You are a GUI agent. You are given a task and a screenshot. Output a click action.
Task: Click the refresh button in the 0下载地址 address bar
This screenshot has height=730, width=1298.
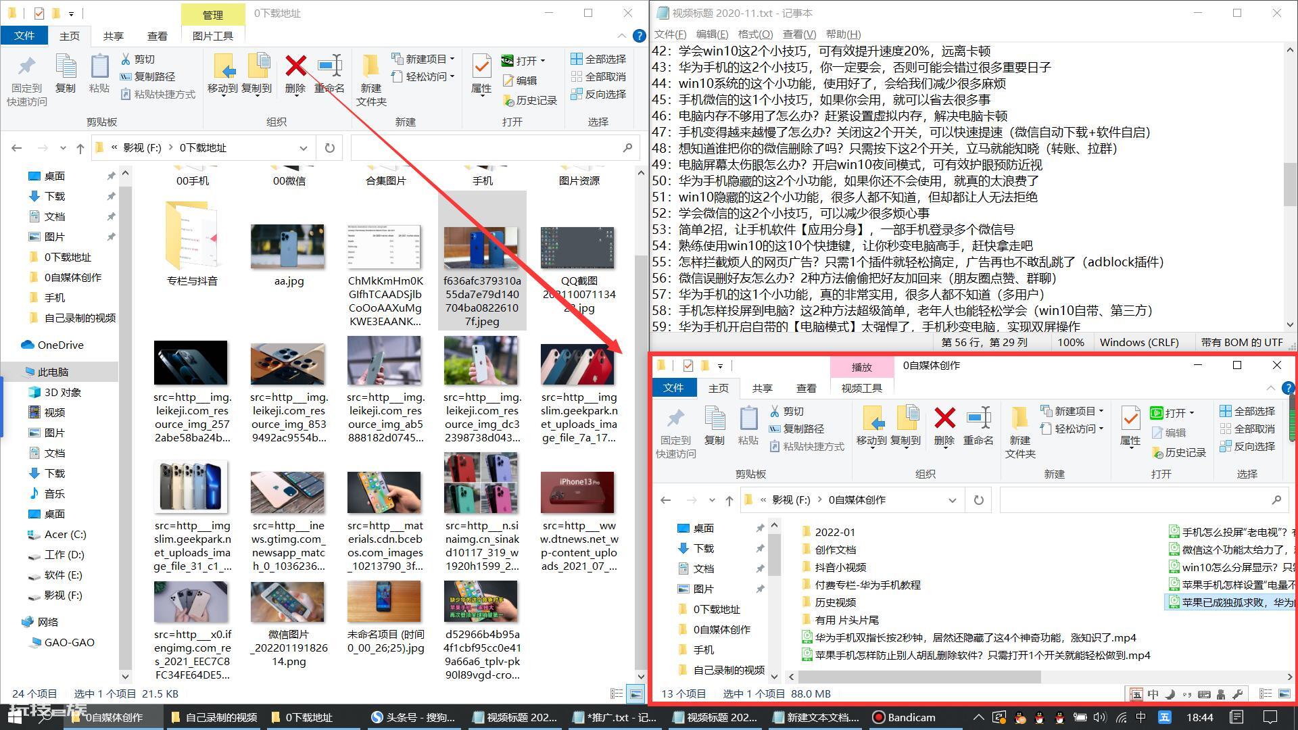coord(329,147)
